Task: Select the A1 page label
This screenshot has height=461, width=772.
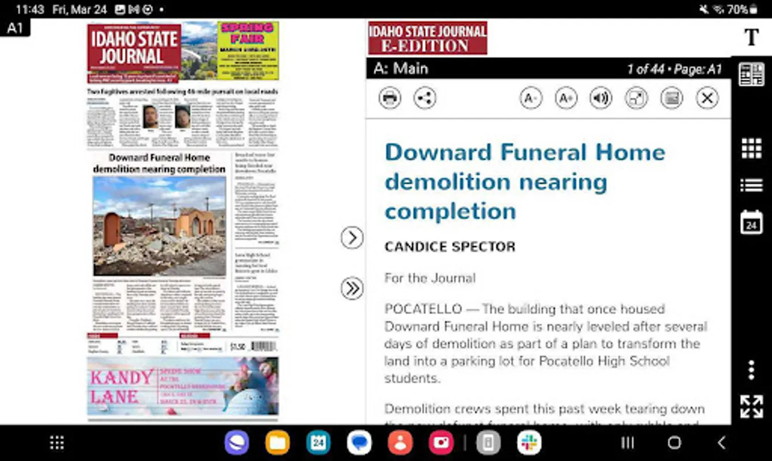Action: [15, 28]
